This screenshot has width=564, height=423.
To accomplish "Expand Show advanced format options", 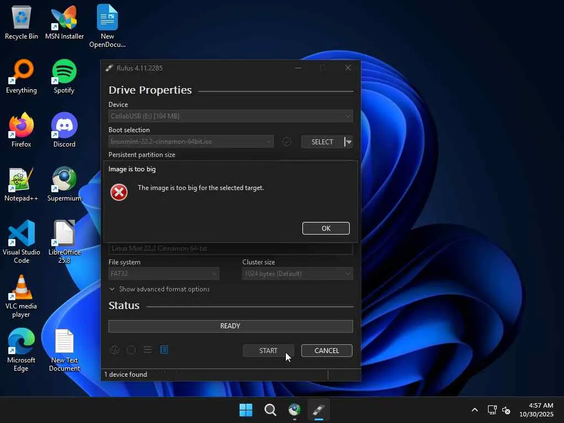I will (x=159, y=289).
